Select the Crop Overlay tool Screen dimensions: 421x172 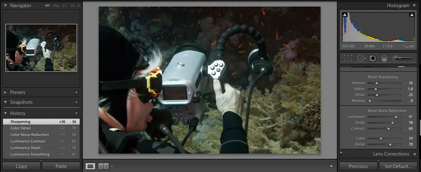tap(348, 58)
